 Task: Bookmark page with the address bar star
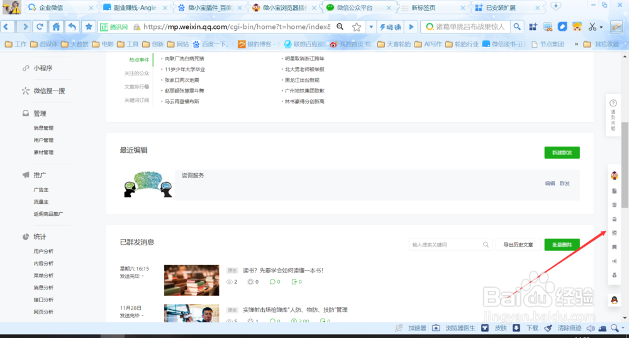(356, 27)
